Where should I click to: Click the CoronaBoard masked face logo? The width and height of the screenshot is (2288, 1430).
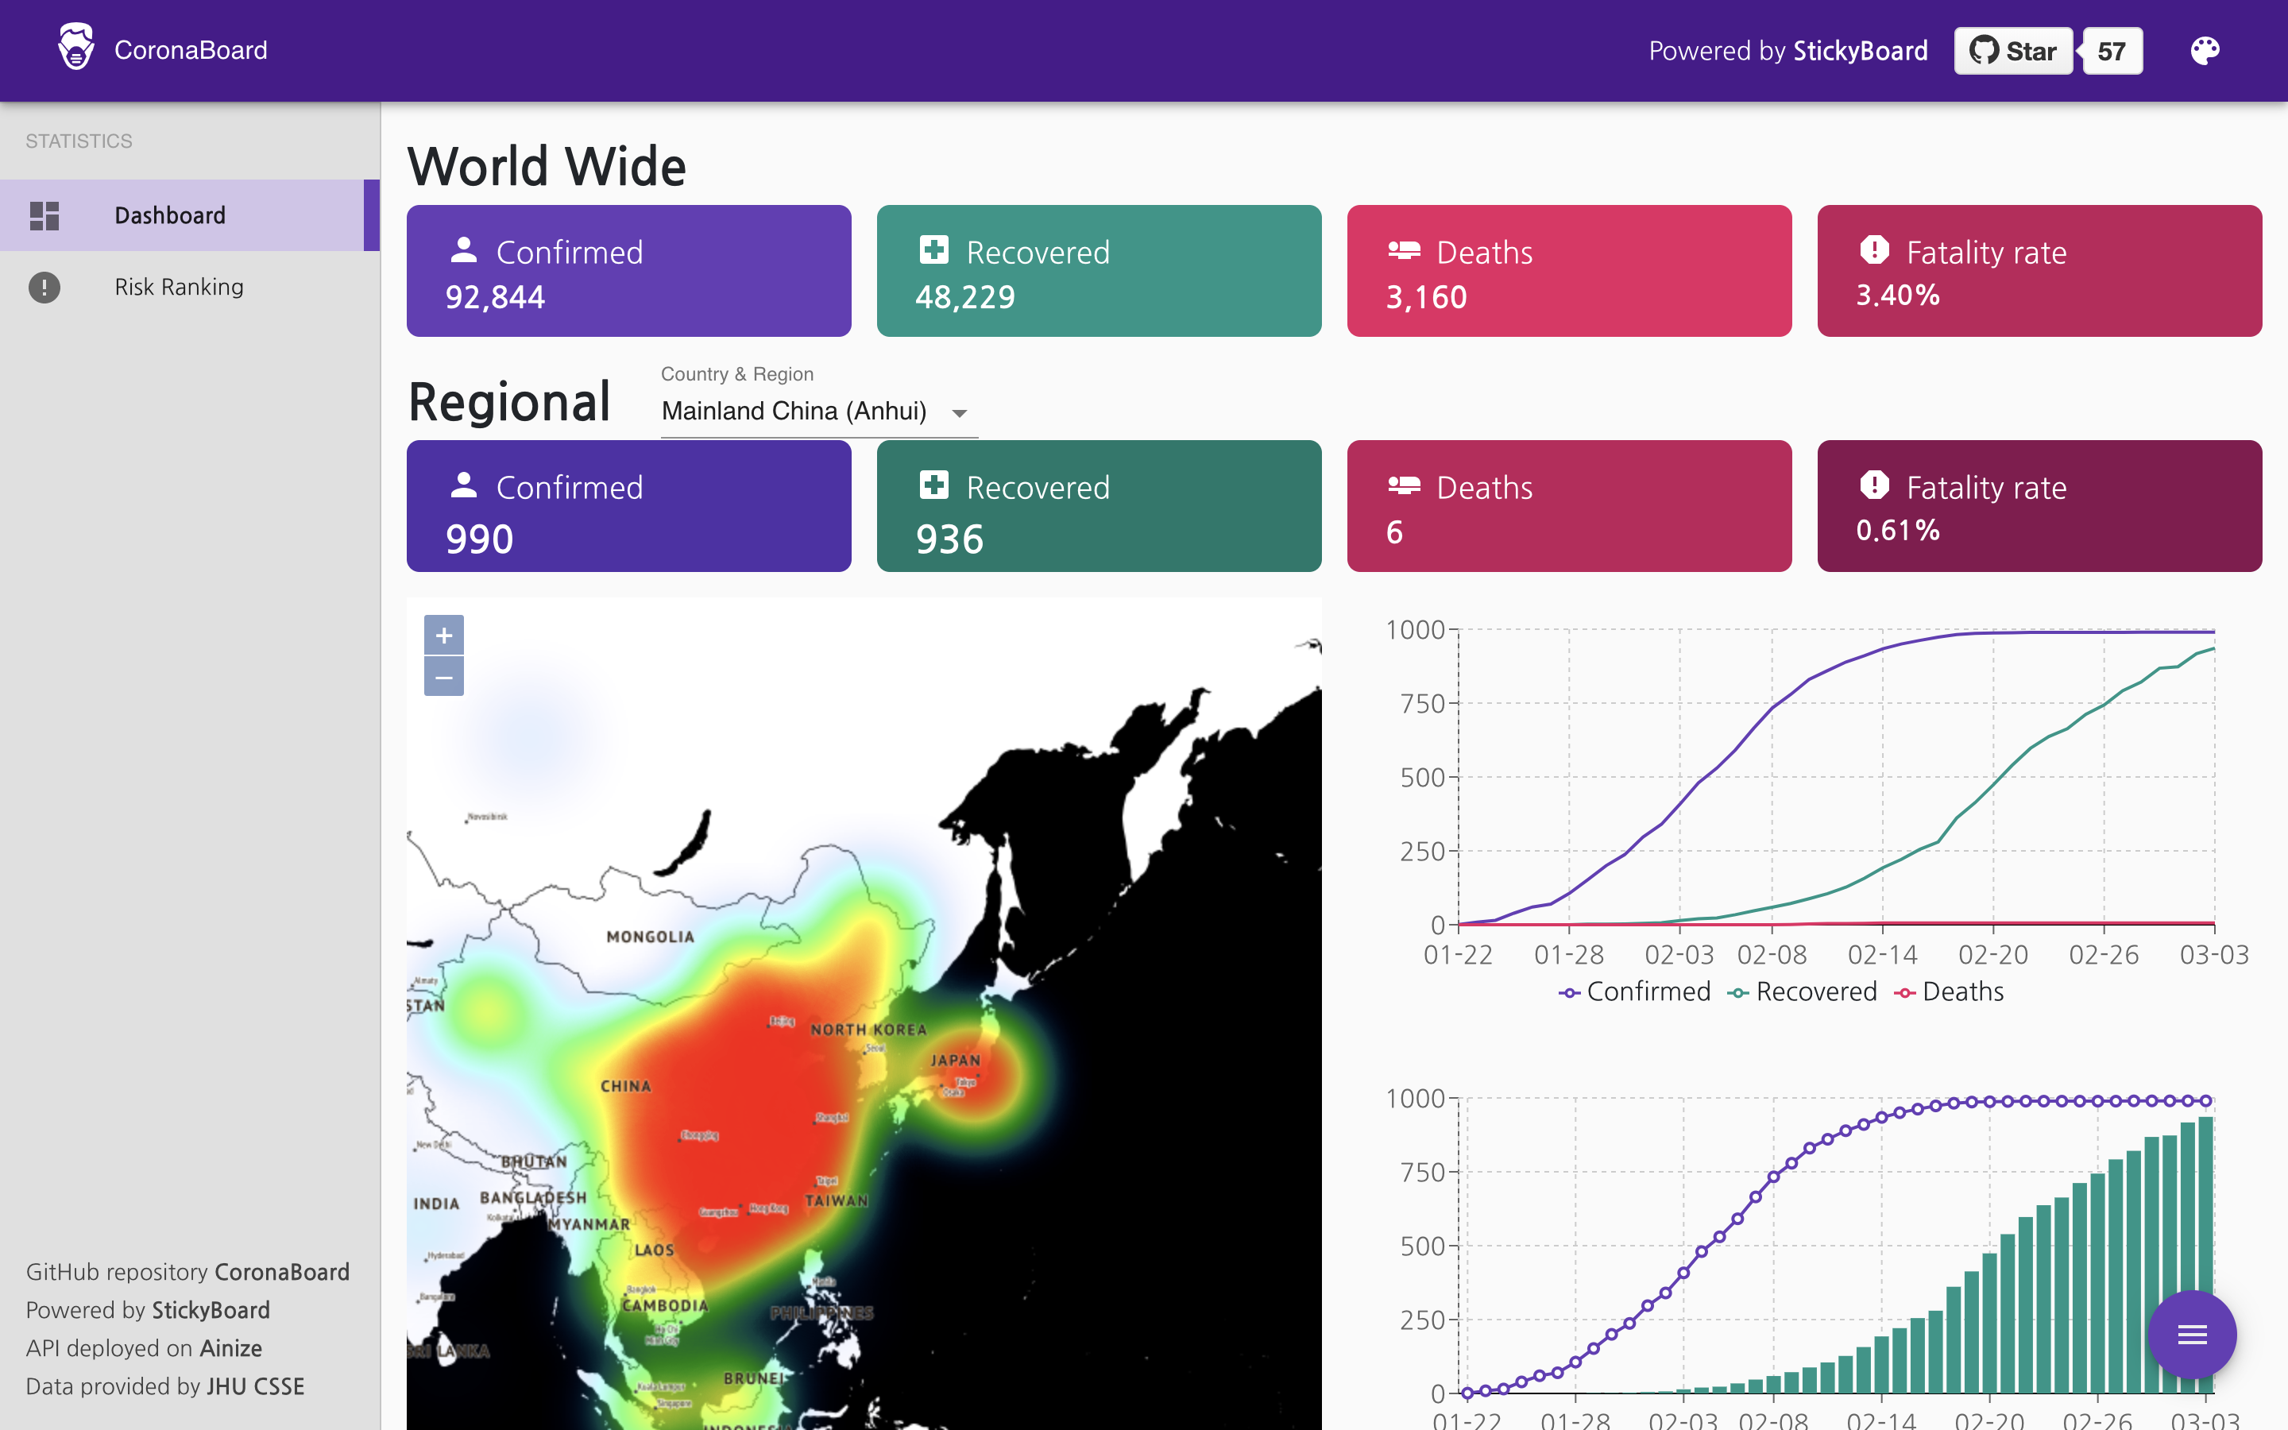pos(75,48)
